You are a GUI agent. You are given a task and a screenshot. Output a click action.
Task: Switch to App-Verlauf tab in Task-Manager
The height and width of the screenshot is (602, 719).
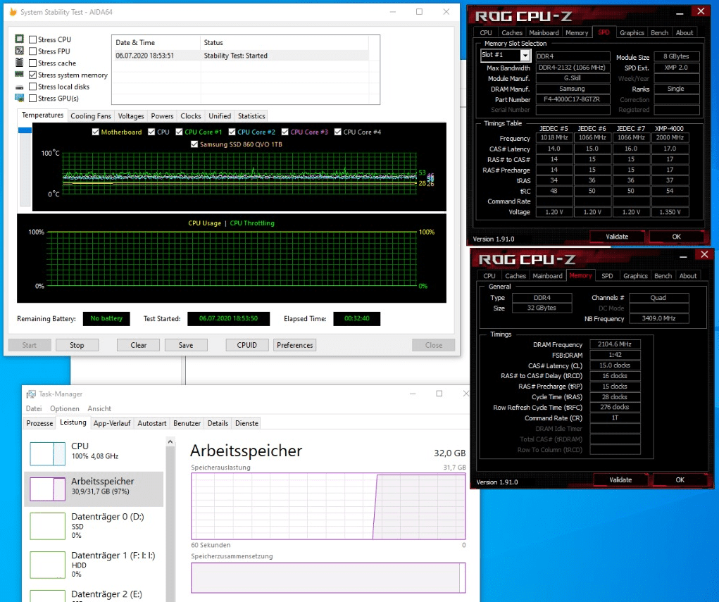coord(112,423)
